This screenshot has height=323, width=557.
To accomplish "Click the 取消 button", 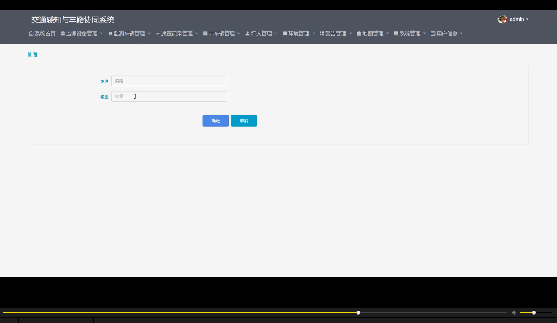I will 244,120.
